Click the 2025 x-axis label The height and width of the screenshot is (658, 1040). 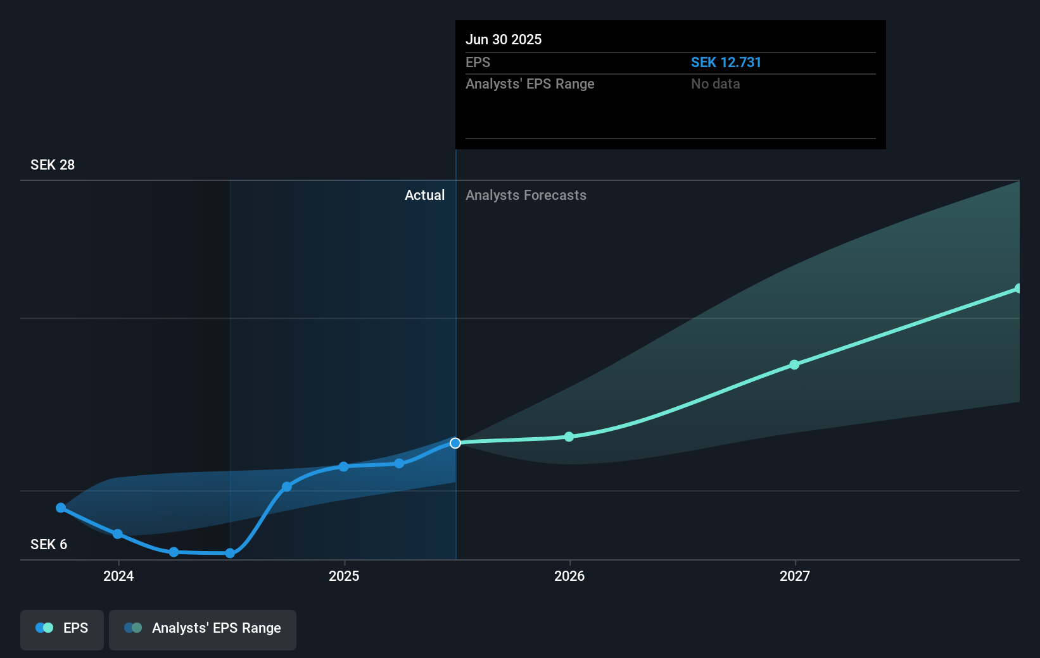point(344,576)
